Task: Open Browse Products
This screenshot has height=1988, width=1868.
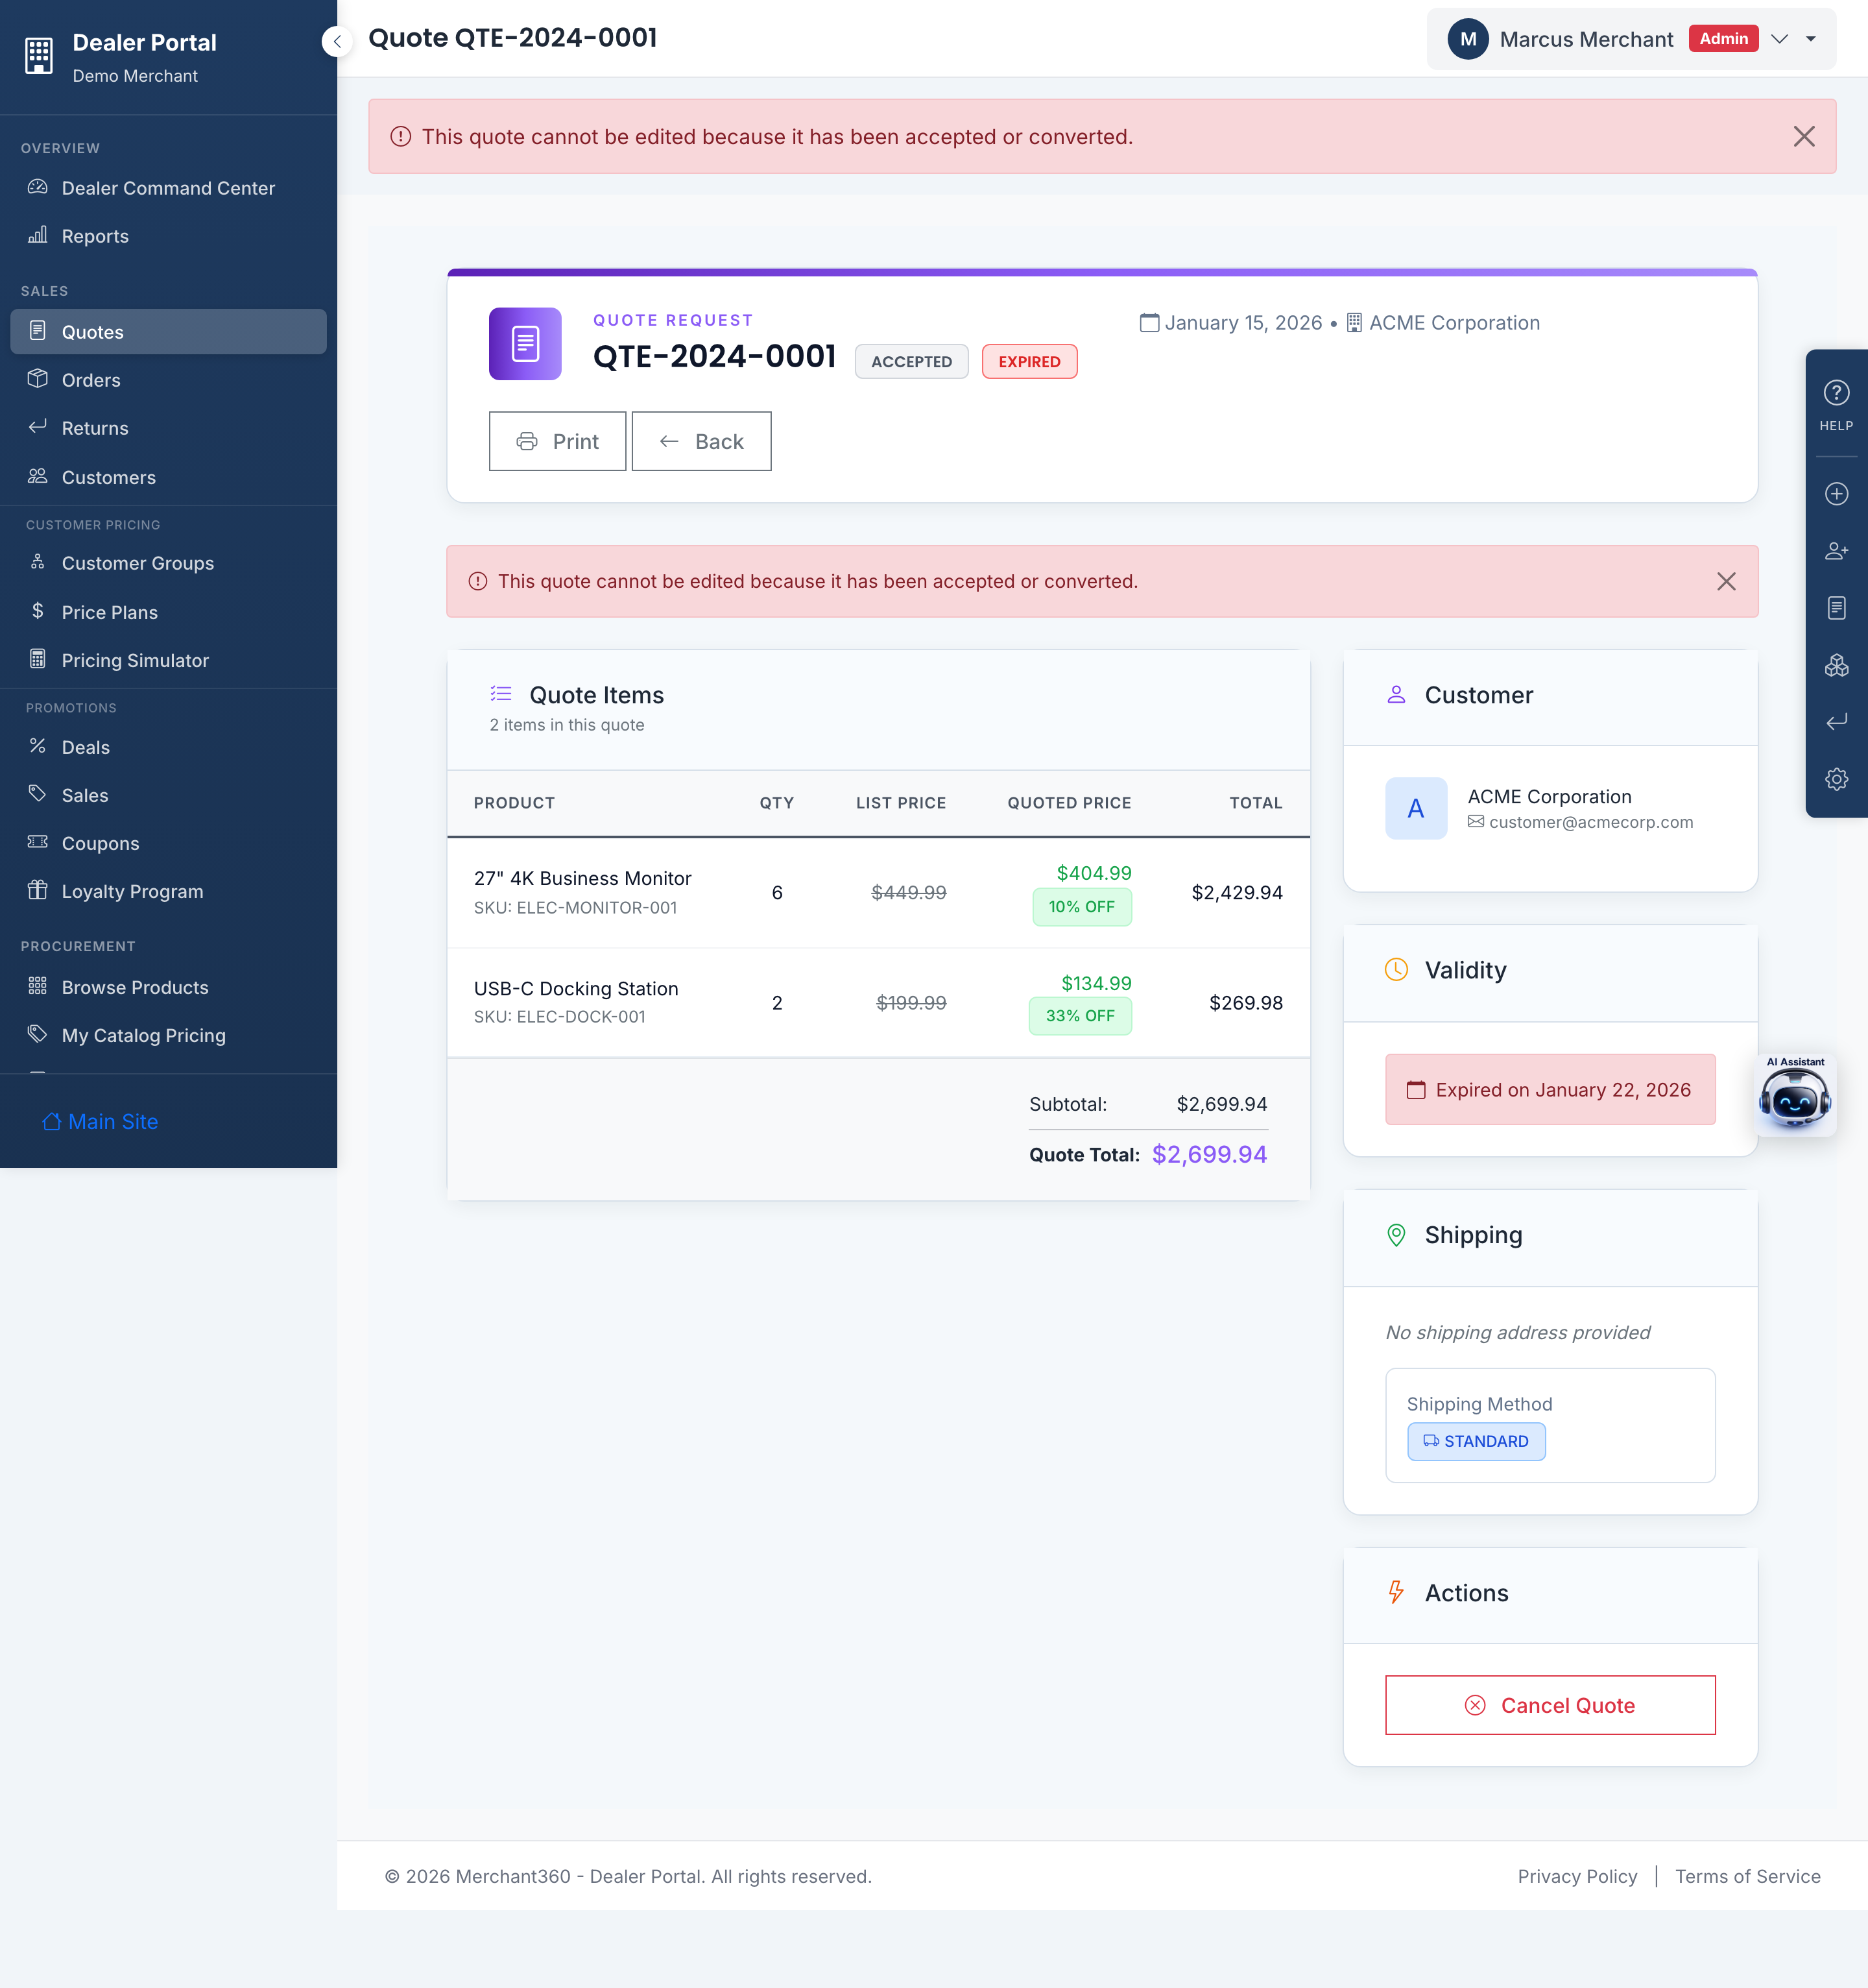Action: click(x=168, y=987)
